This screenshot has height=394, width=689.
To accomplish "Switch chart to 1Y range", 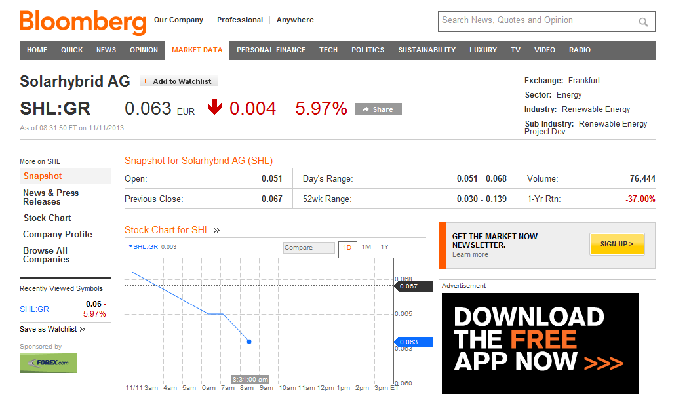I will (384, 247).
